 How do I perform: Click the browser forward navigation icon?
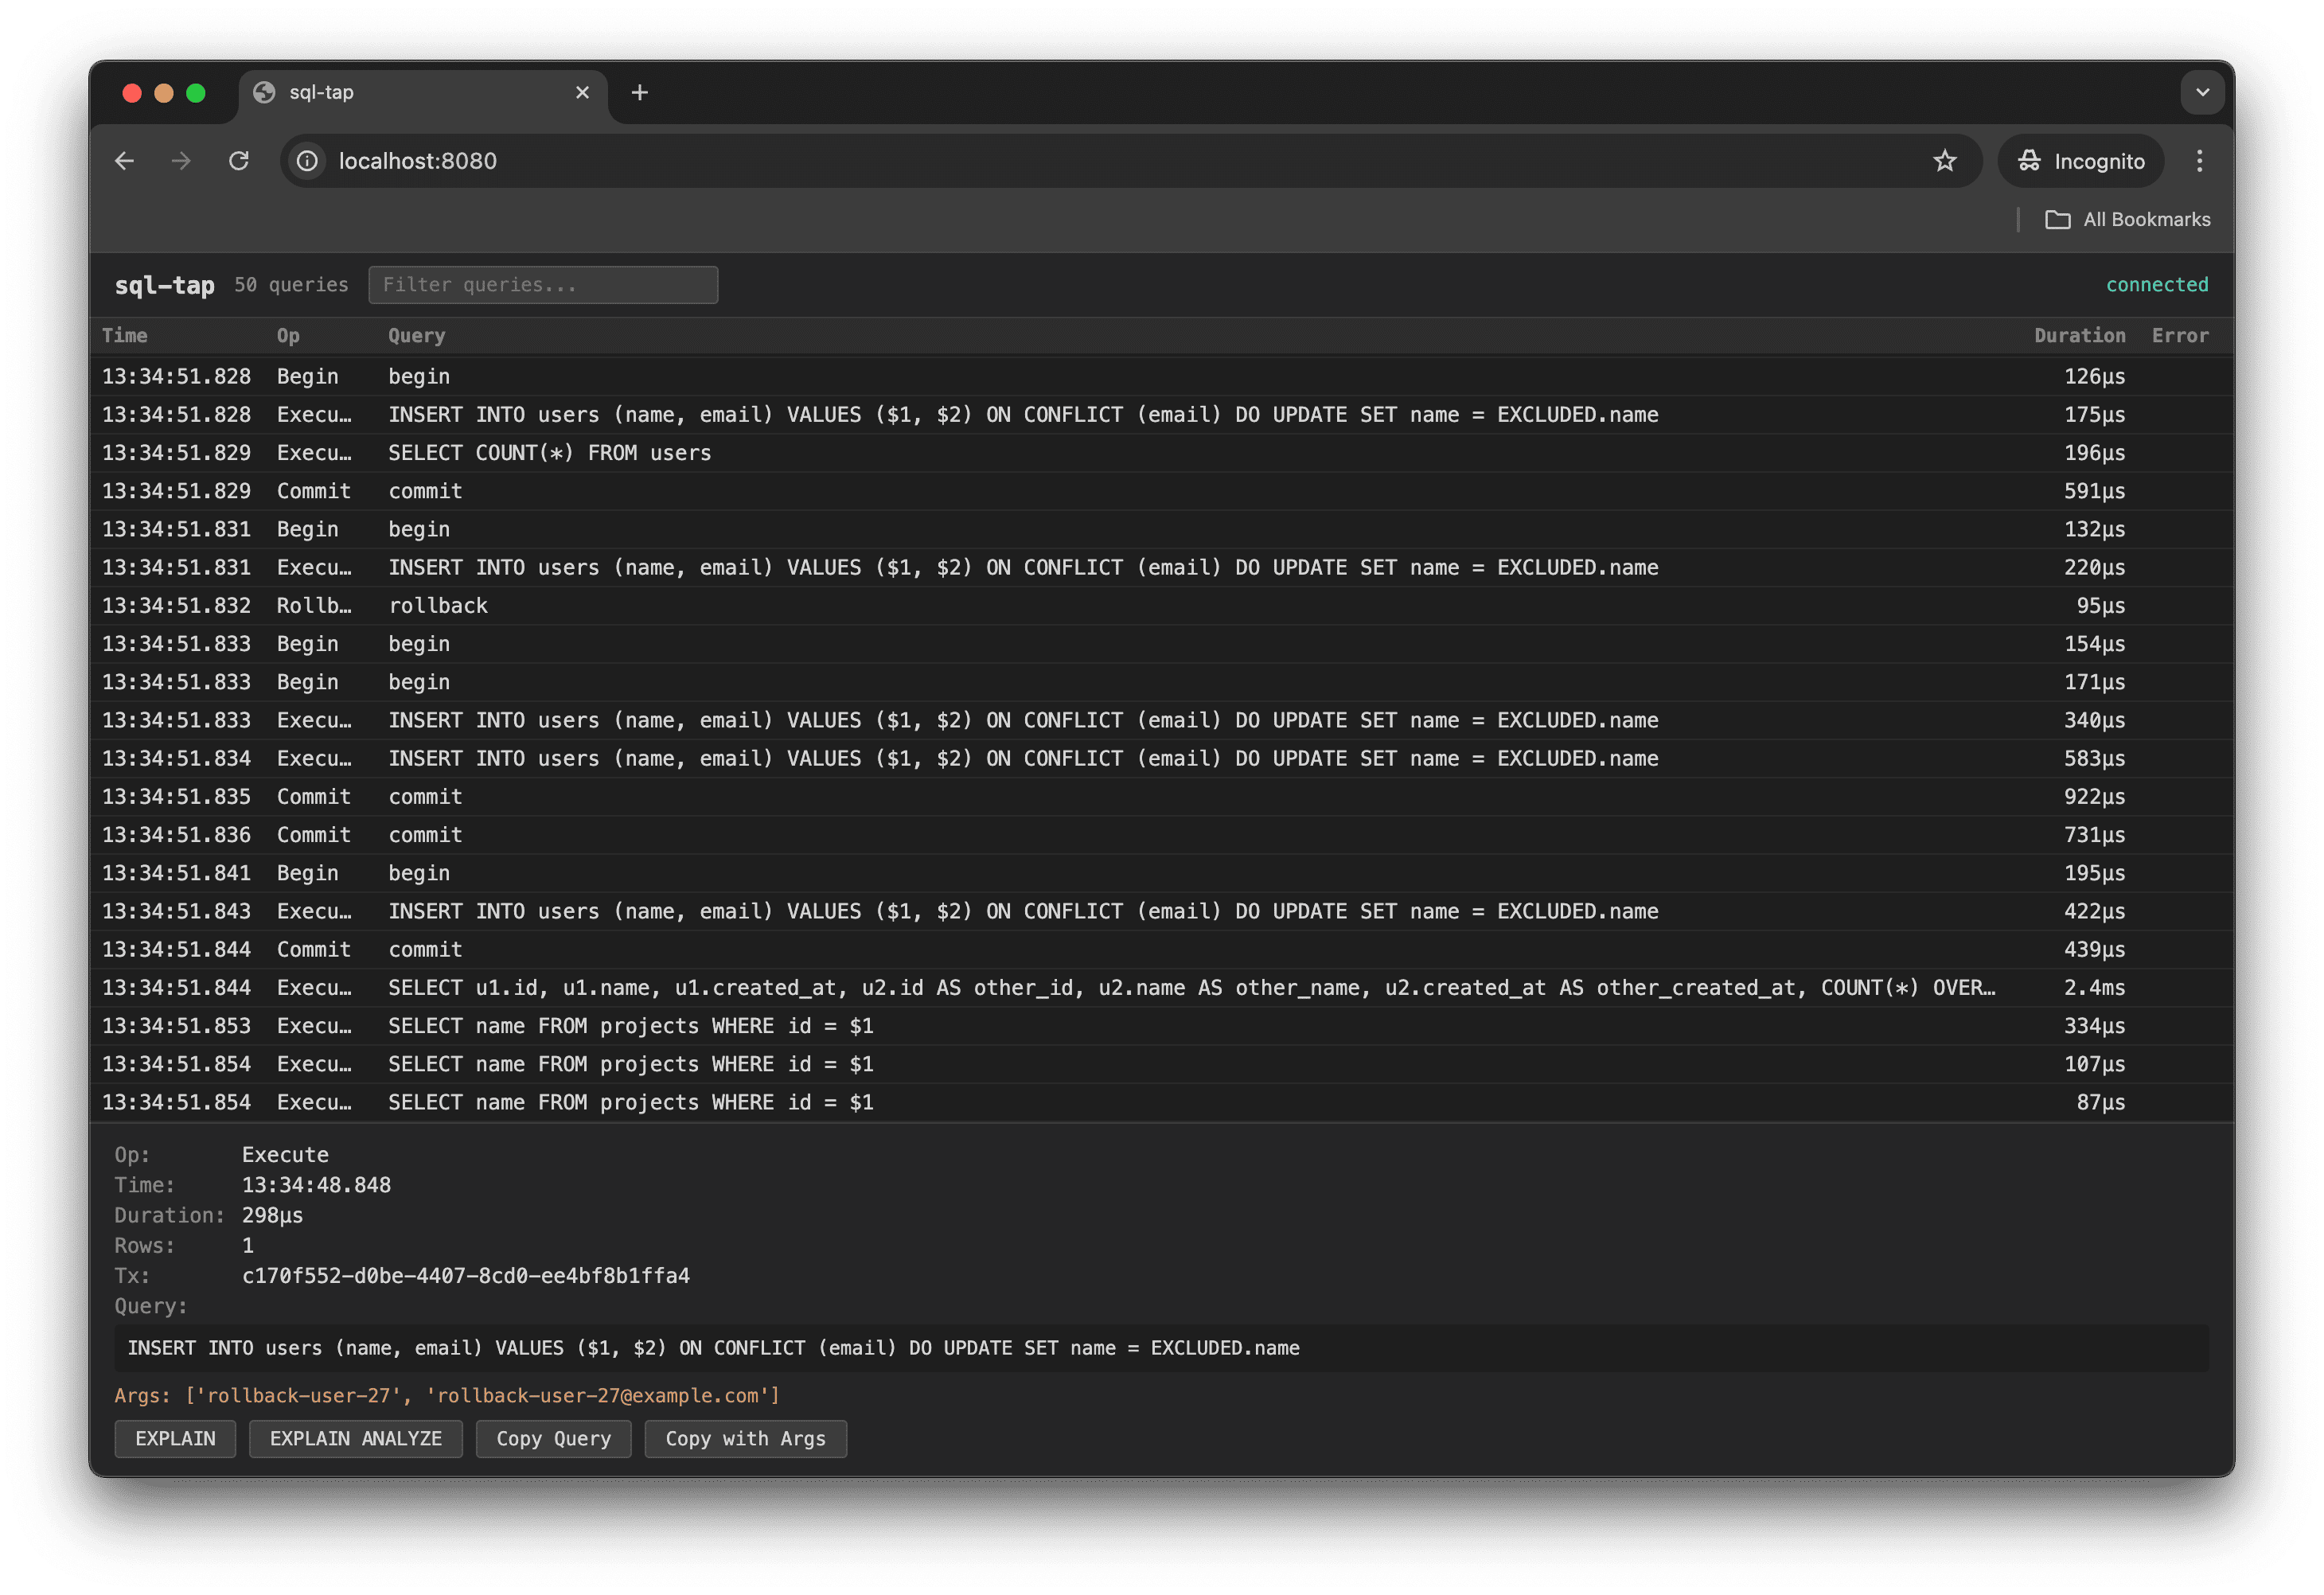(181, 160)
